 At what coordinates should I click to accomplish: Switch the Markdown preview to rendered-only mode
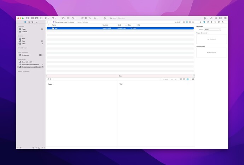pos(184,79)
